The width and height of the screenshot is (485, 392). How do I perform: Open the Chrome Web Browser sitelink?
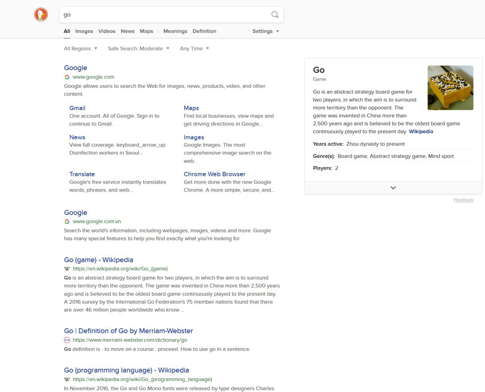(x=214, y=174)
